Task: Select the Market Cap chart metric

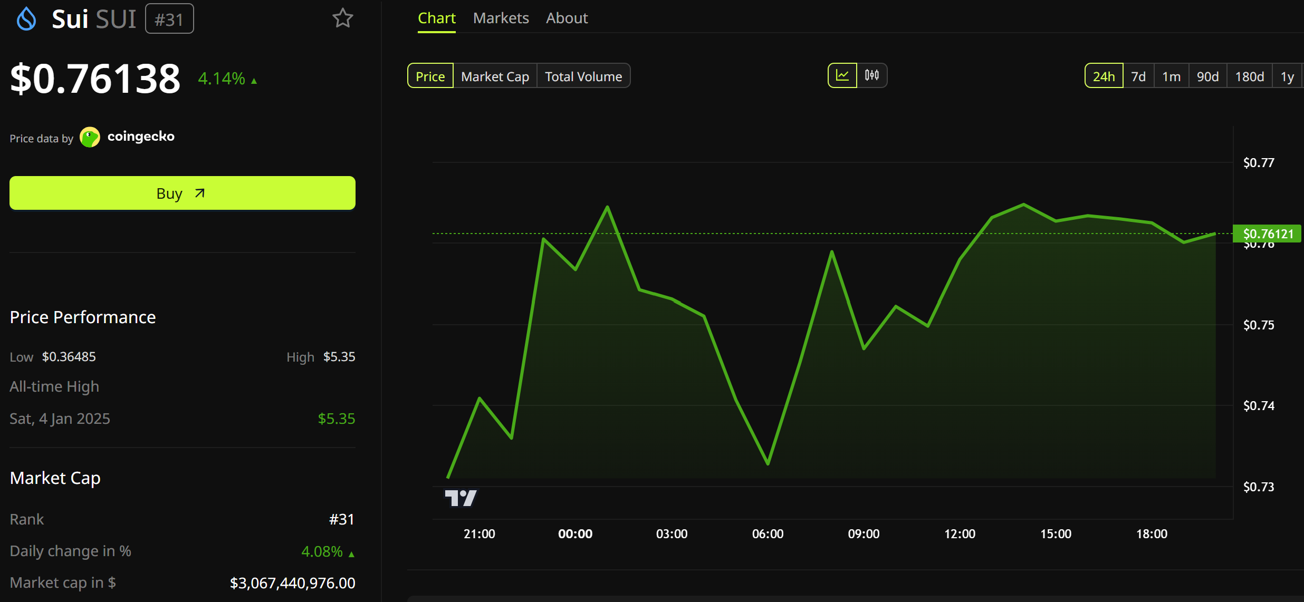Action: coord(495,76)
